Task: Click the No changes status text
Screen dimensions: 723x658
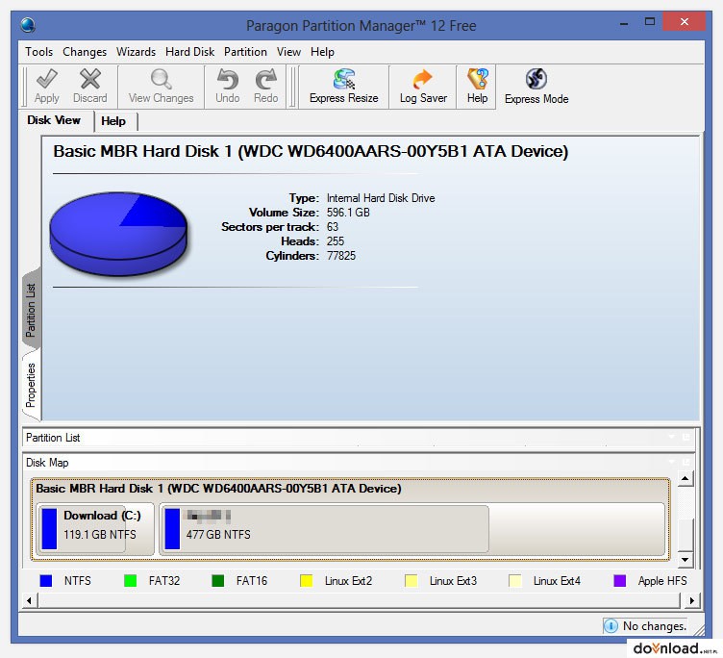Action: coord(655,626)
